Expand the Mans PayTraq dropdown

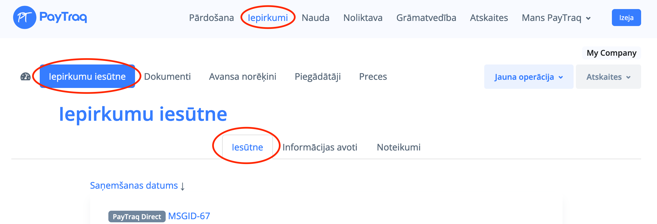coord(556,18)
